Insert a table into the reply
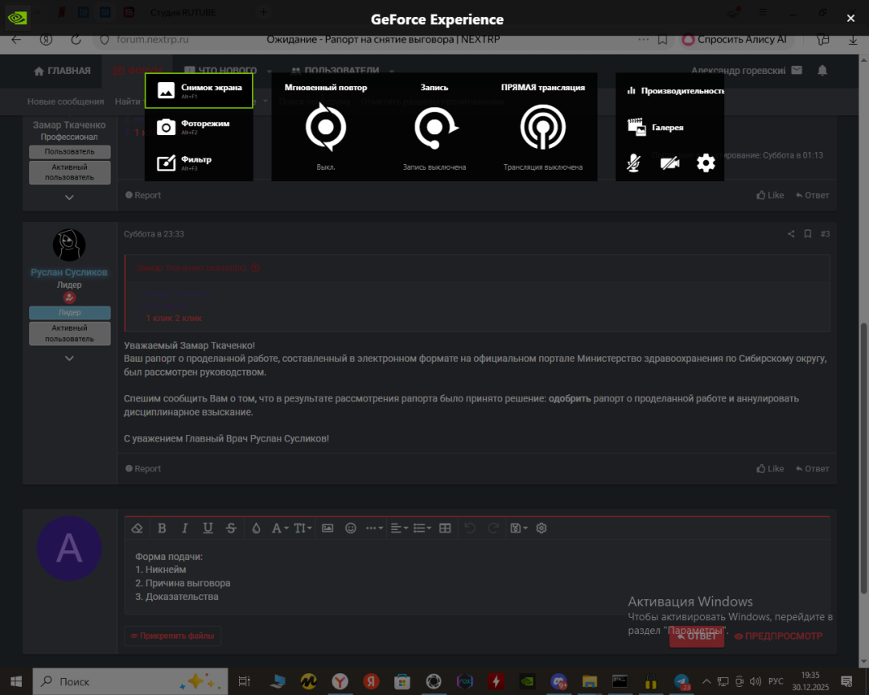The height and width of the screenshot is (695, 869). [445, 528]
